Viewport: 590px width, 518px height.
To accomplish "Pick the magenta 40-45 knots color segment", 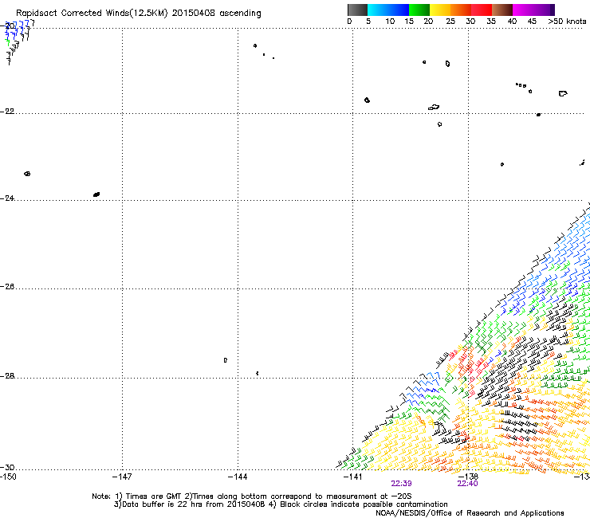I will pyautogui.click(x=523, y=10).
